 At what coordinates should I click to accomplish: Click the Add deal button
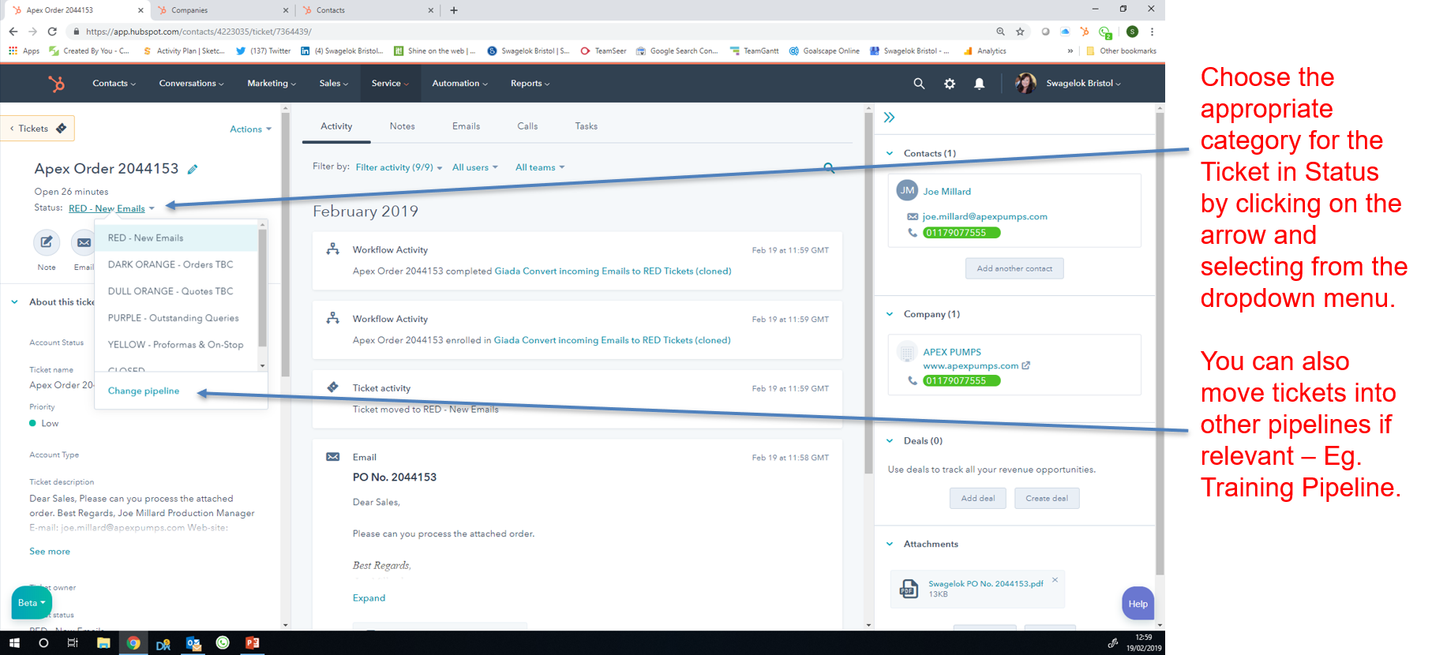coord(977,498)
